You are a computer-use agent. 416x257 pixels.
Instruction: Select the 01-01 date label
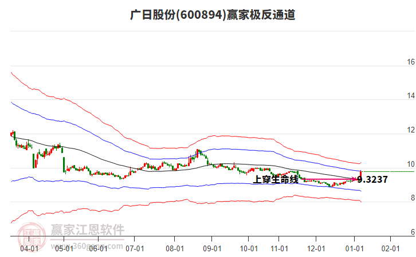click(354, 248)
